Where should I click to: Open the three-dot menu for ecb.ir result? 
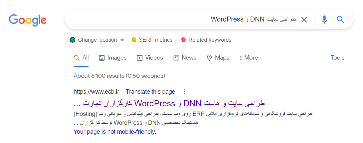(x=185, y=92)
